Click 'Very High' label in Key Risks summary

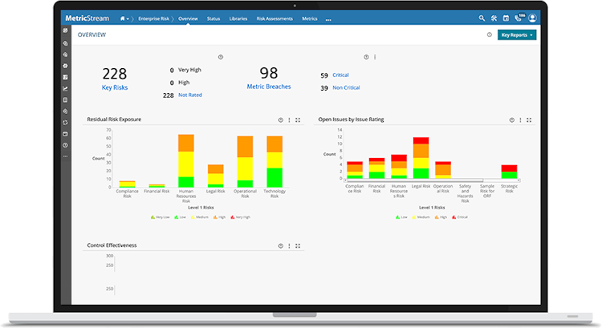189,70
